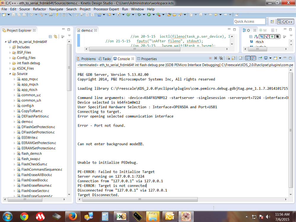Screen dimensions: 296x222
Task: Click the Back navigation yellow arrow
Action: click(x=216, y=15)
